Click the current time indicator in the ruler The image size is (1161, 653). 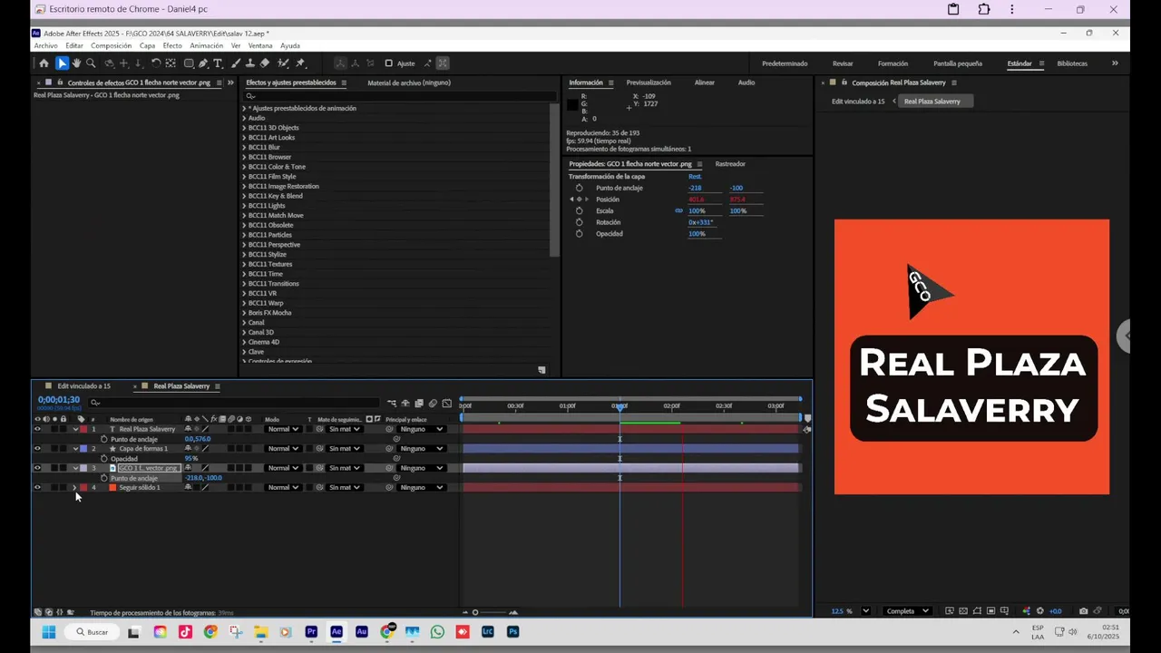[x=620, y=406]
